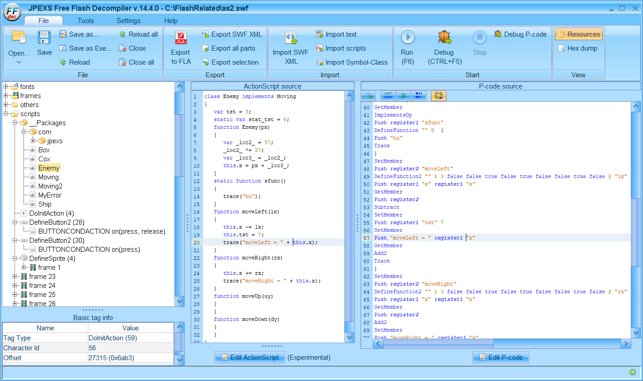Click Import Symbol-Class
The width and height of the screenshot is (643, 381).
352,62
